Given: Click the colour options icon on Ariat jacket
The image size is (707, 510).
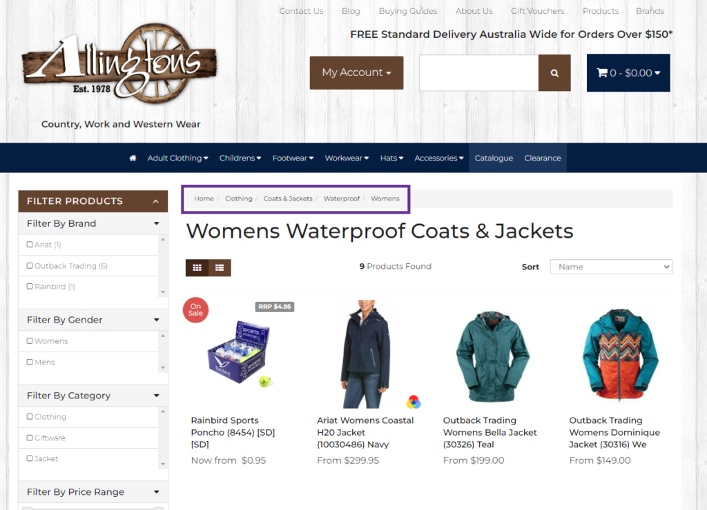Looking at the screenshot, I should 413,402.
